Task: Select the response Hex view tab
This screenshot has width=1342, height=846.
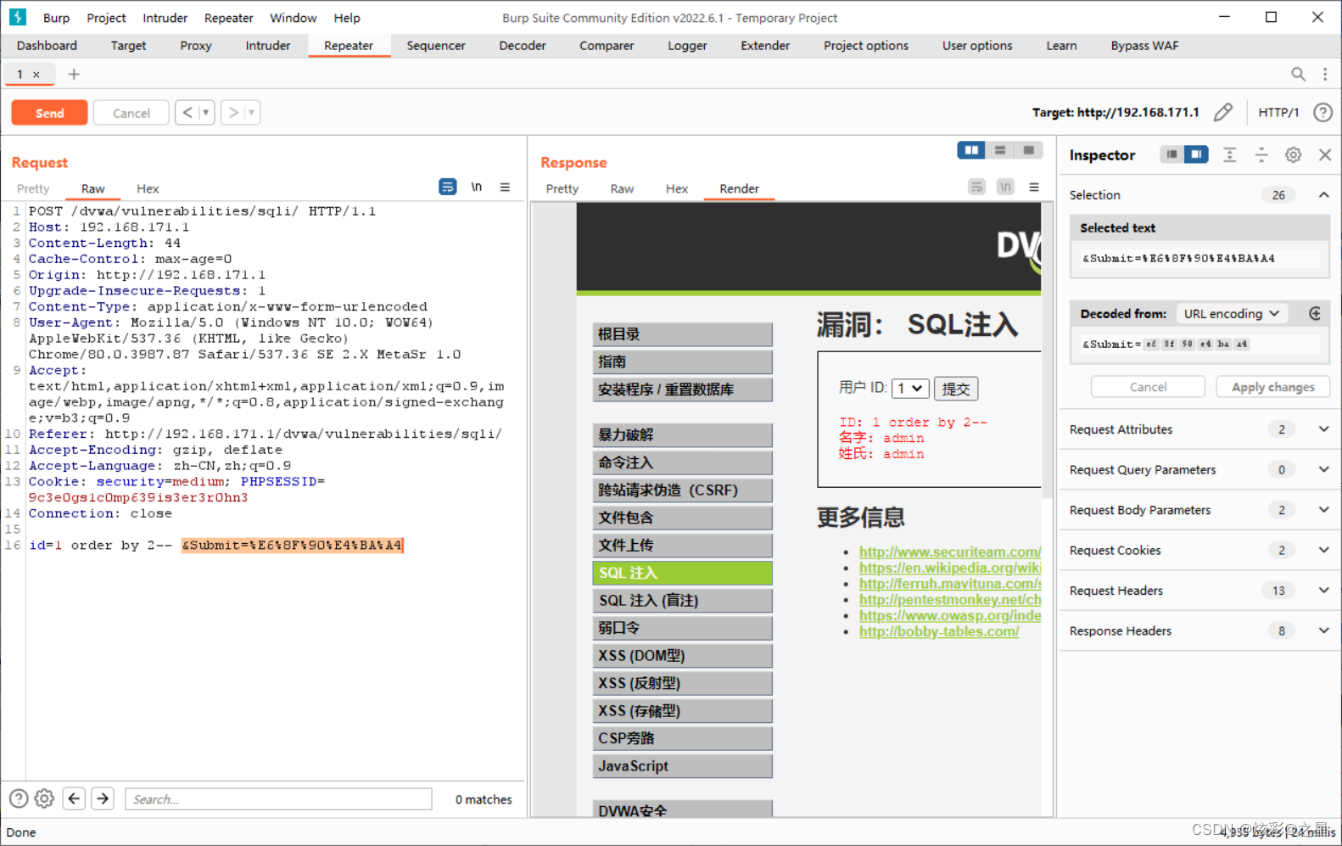Action: tap(677, 188)
